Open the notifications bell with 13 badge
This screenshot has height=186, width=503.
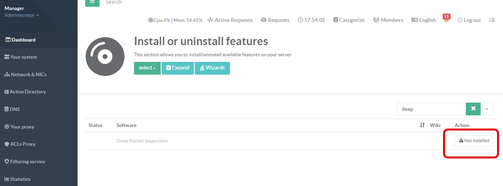446,20
